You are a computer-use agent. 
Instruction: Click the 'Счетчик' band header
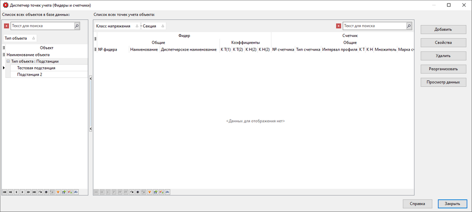(342, 36)
